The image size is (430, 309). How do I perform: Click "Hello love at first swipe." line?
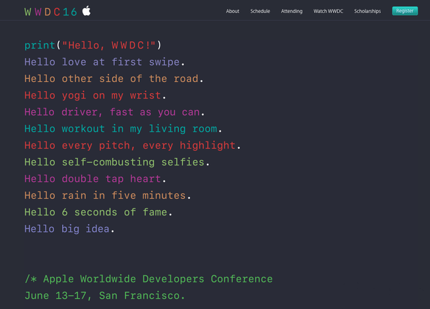(x=104, y=62)
